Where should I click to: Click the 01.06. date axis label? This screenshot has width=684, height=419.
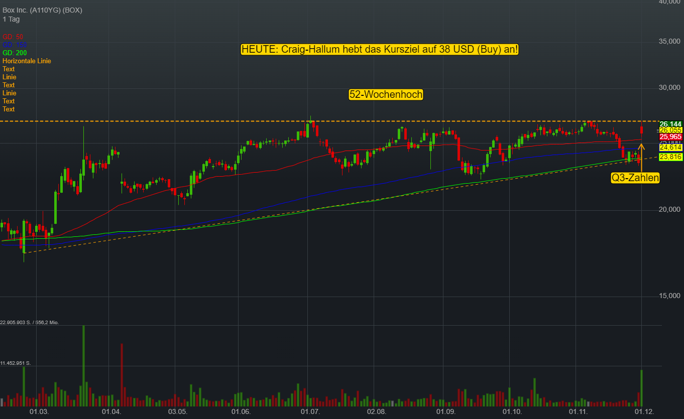(241, 411)
